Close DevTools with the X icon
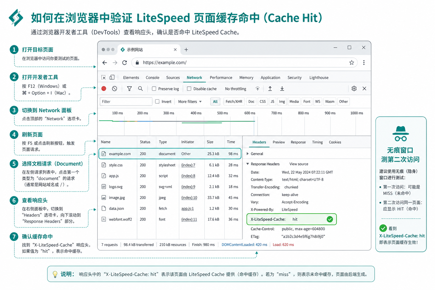435x290 pixels. click(x=364, y=89)
